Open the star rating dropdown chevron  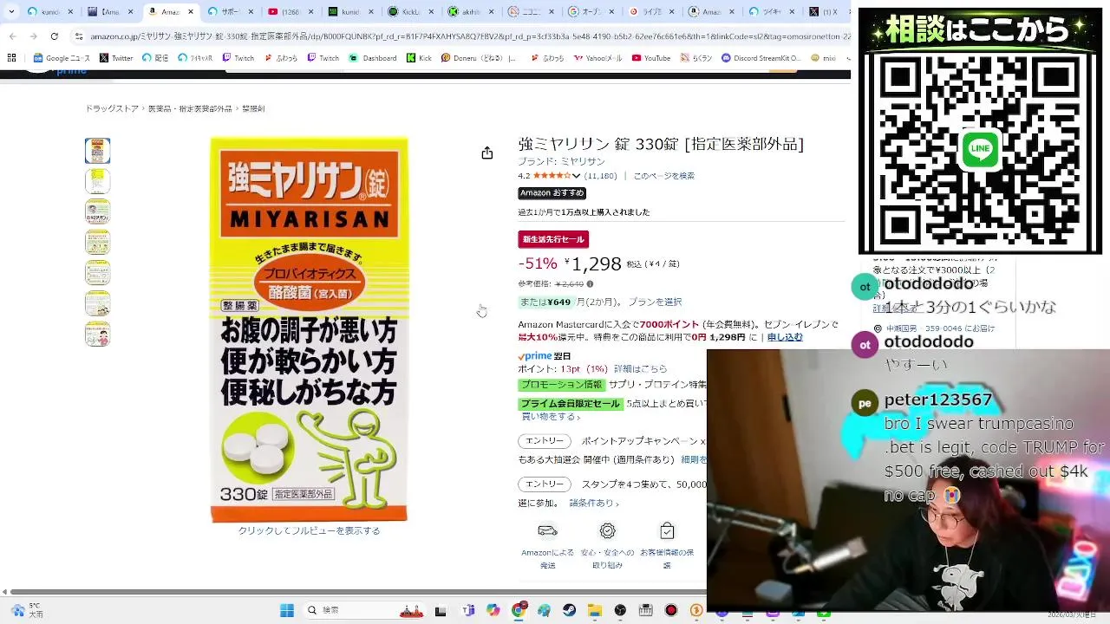tap(576, 176)
